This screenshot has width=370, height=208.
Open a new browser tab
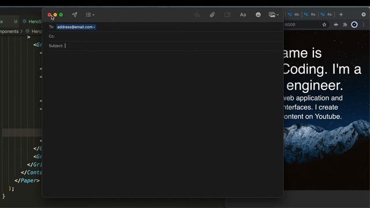point(341,14)
